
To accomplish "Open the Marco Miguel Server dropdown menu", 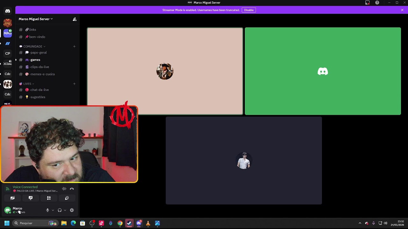I will [36, 19].
